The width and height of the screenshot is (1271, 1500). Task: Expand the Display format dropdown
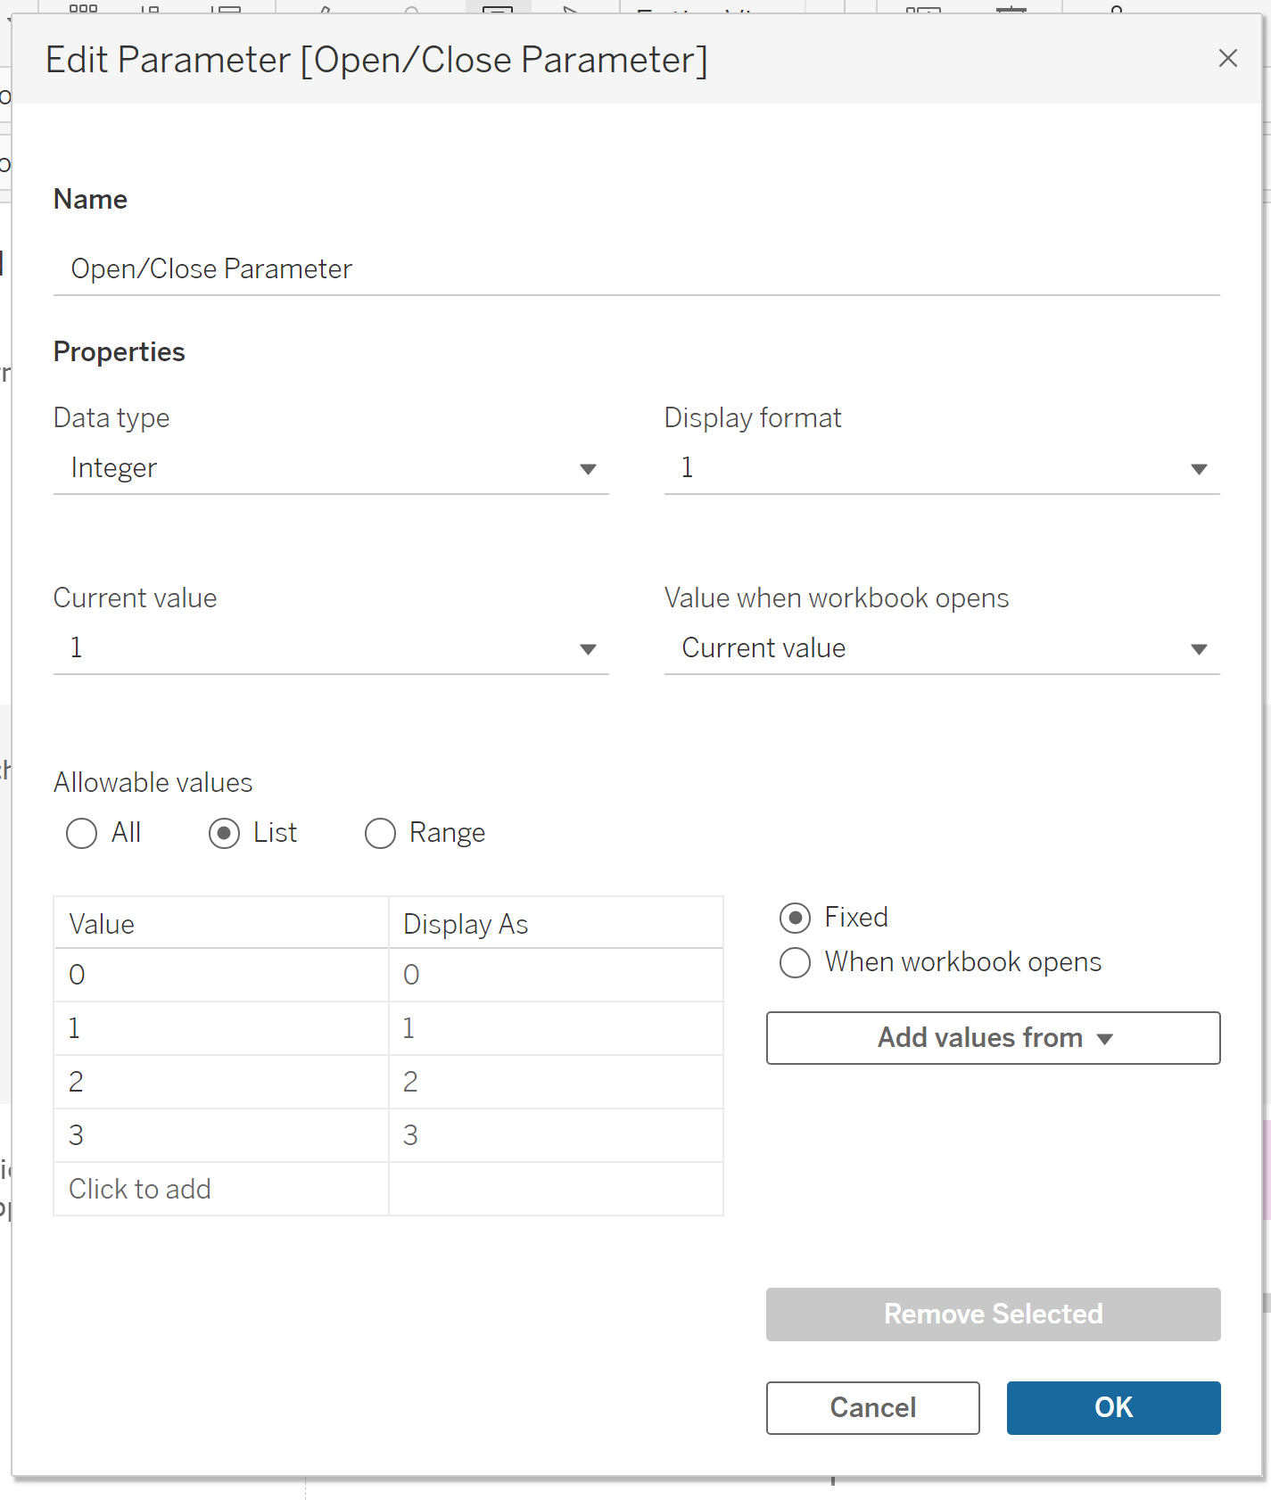(x=941, y=469)
